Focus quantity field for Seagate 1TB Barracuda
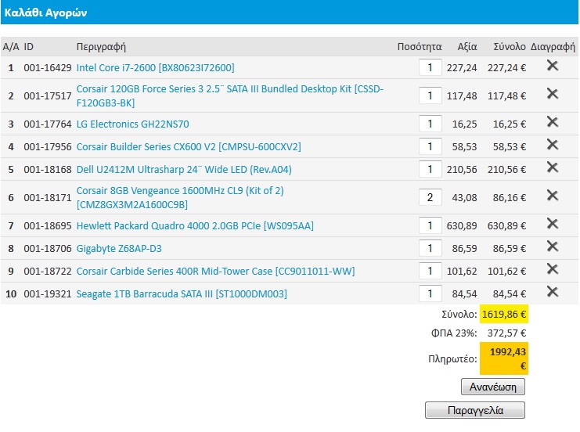 430,294
